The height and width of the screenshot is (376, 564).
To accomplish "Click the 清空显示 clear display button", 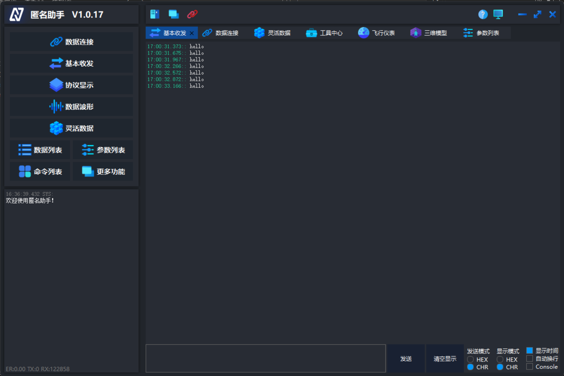I will 444,358.
